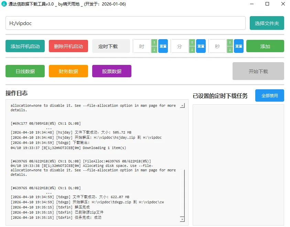
Task: Focus the 秒 second input field
Action: (217, 46)
